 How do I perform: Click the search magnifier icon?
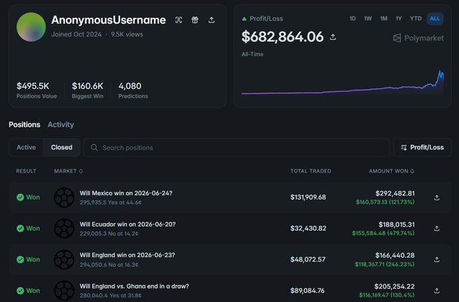point(94,148)
